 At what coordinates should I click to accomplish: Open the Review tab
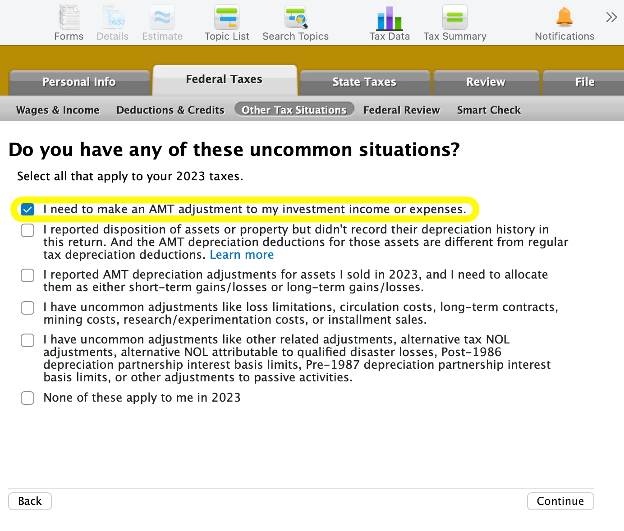(x=486, y=82)
